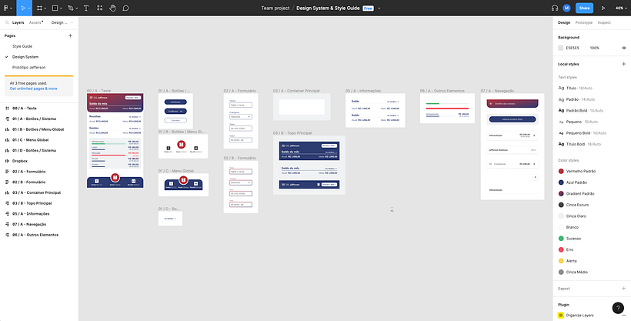This screenshot has width=631, height=321.
Task: Click the Organize Layers plugin icon
Action: coord(561,316)
